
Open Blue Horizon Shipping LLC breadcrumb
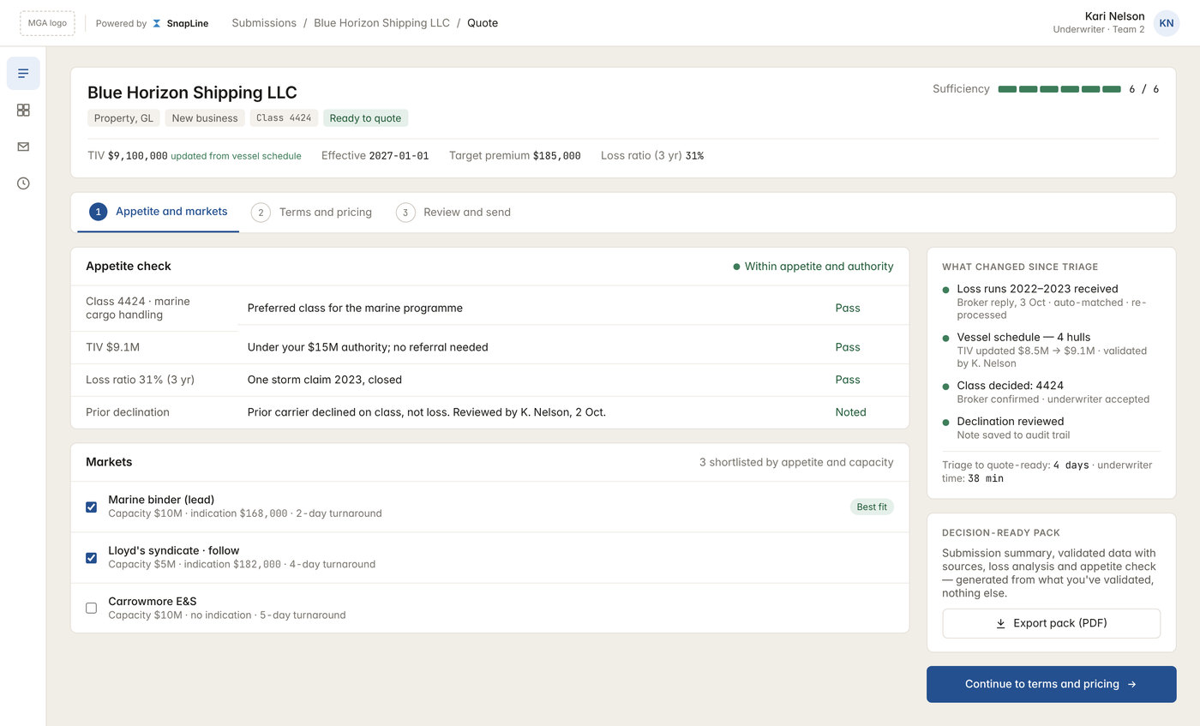tap(381, 23)
